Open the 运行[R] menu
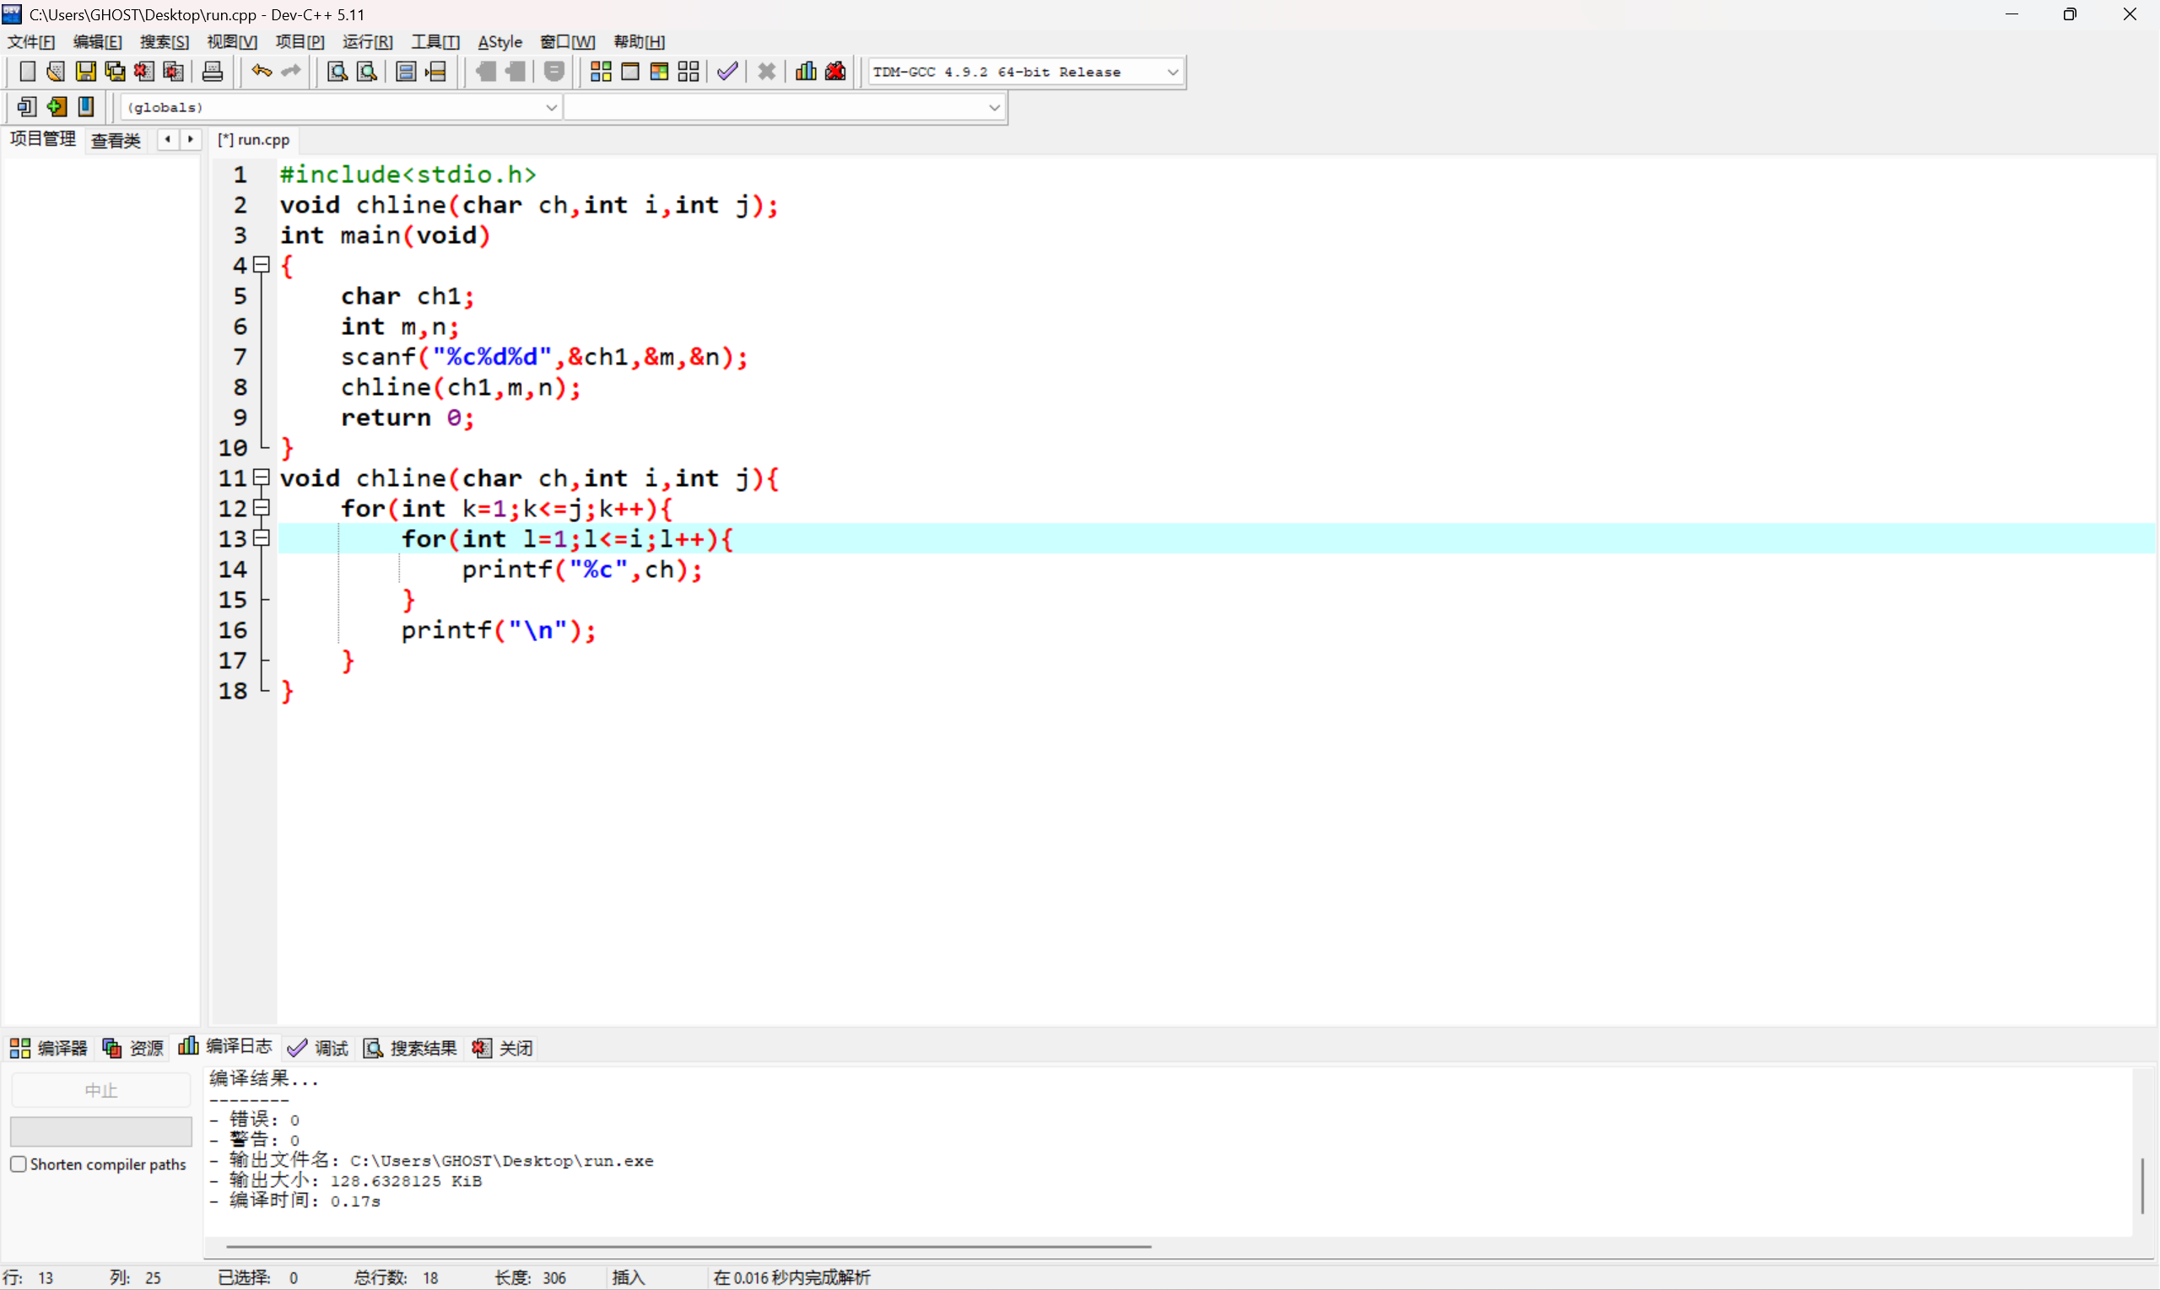The width and height of the screenshot is (2160, 1290). [367, 41]
